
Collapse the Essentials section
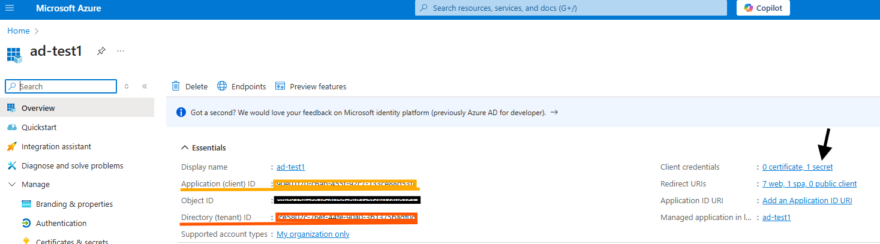pos(184,147)
